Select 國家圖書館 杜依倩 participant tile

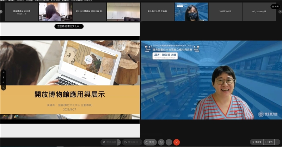click(x=22, y=12)
